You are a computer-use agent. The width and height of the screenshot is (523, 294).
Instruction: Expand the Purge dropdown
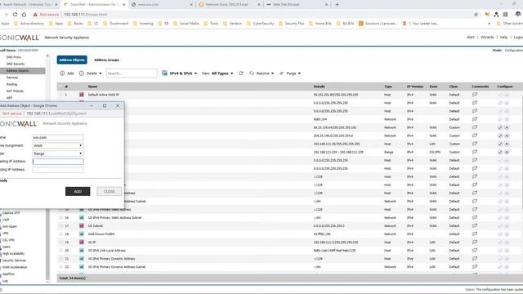290,73
